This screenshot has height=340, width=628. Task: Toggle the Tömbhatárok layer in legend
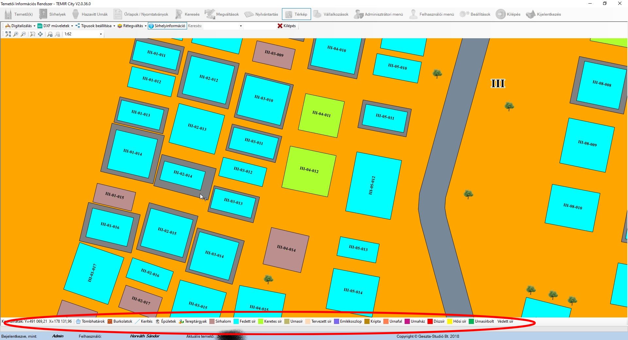click(90, 321)
